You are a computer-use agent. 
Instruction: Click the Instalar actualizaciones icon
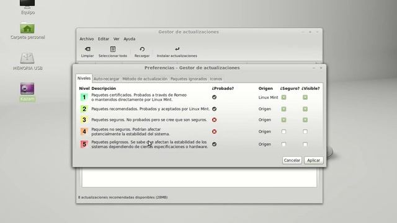tap(177, 49)
